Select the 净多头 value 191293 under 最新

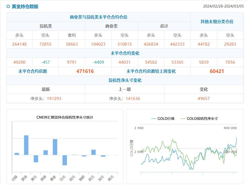[54, 99]
